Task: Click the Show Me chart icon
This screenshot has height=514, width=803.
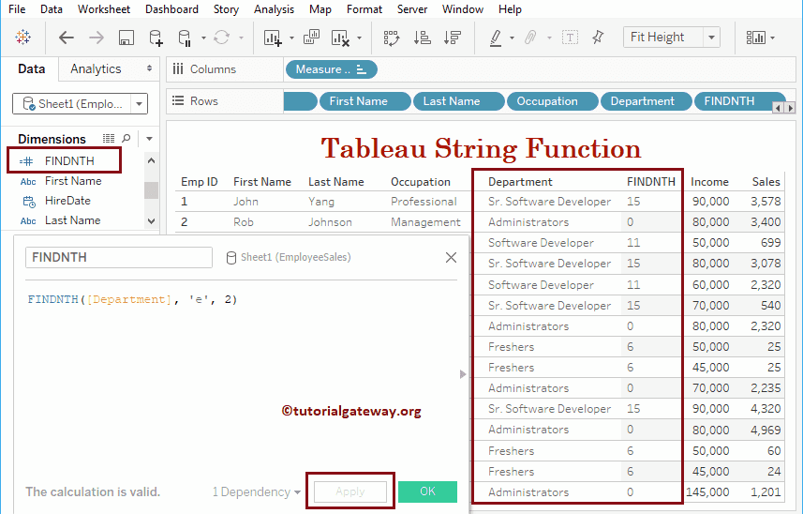Action: (755, 38)
